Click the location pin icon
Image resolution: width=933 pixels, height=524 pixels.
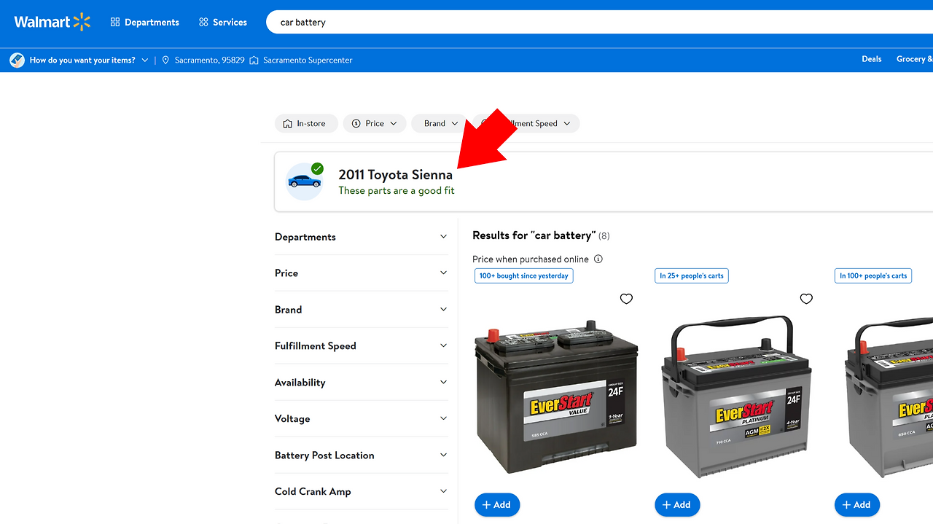pos(166,60)
